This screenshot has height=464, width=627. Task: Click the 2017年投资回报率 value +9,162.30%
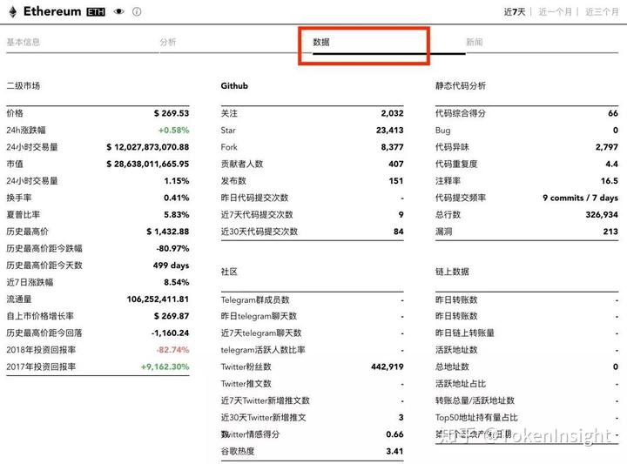165,366
